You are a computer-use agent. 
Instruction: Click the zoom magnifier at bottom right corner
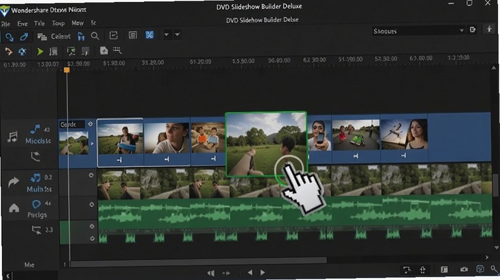(494, 269)
